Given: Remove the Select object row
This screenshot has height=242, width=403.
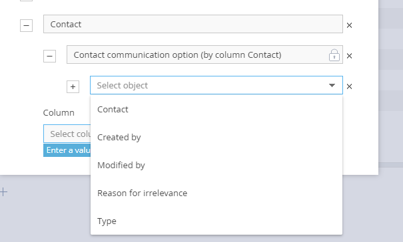Looking at the screenshot, I should click(349, 86).
